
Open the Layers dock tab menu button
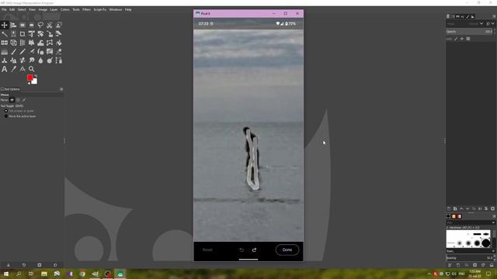click(x=494, y=16)
